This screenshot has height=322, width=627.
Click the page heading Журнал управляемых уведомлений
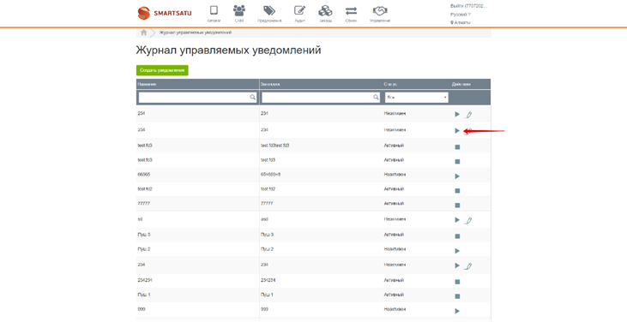(x=228, y=51)
